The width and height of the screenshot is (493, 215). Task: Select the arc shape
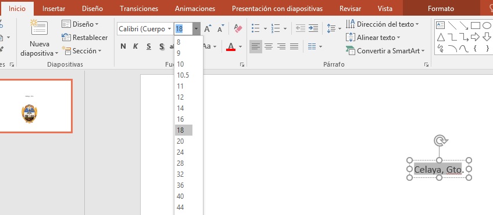coord(452,48)
